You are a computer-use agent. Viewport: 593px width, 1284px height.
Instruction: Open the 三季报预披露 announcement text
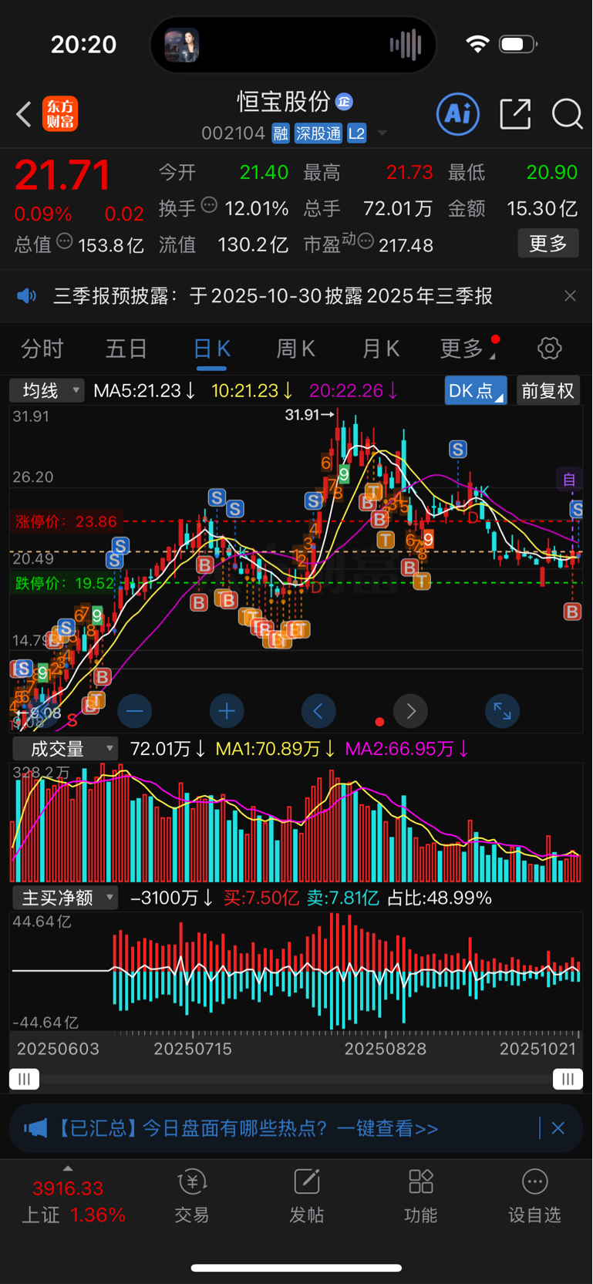pos(273,296)
